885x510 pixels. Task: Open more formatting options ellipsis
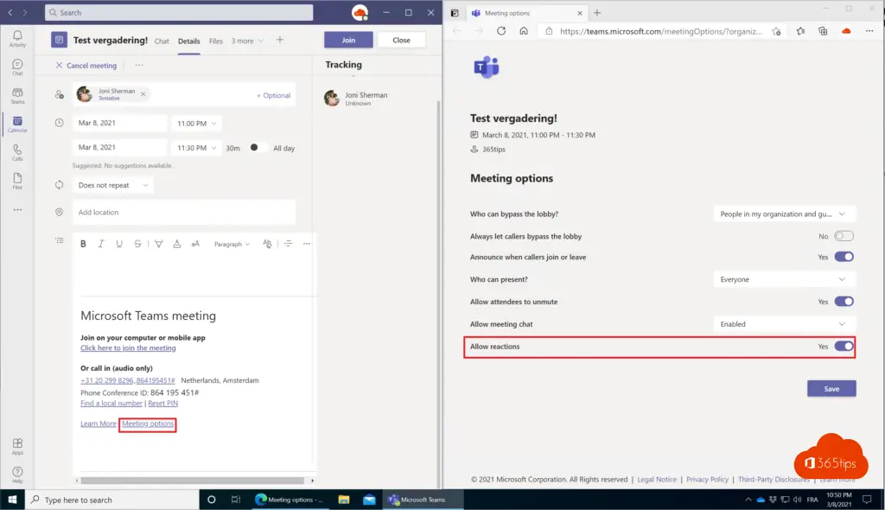click(307, 244)
